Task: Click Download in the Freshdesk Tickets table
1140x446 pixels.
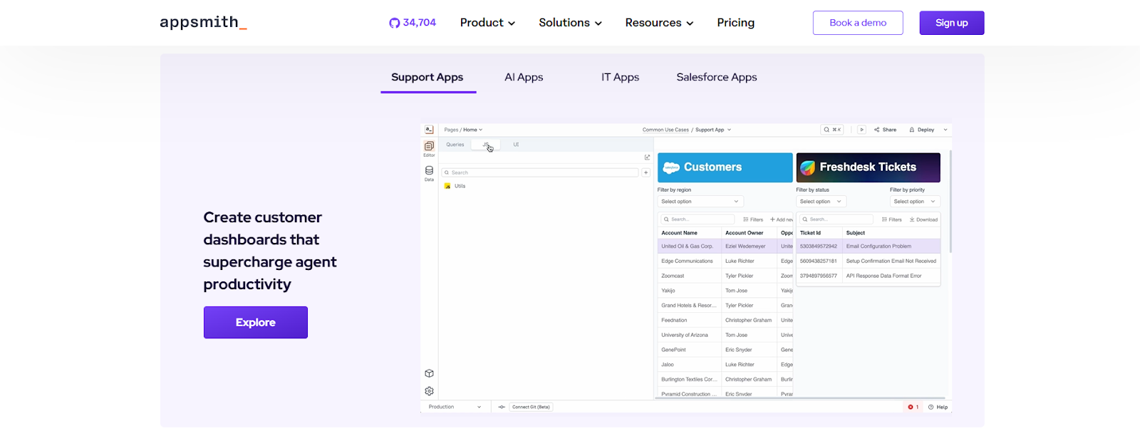Action: 923,219
